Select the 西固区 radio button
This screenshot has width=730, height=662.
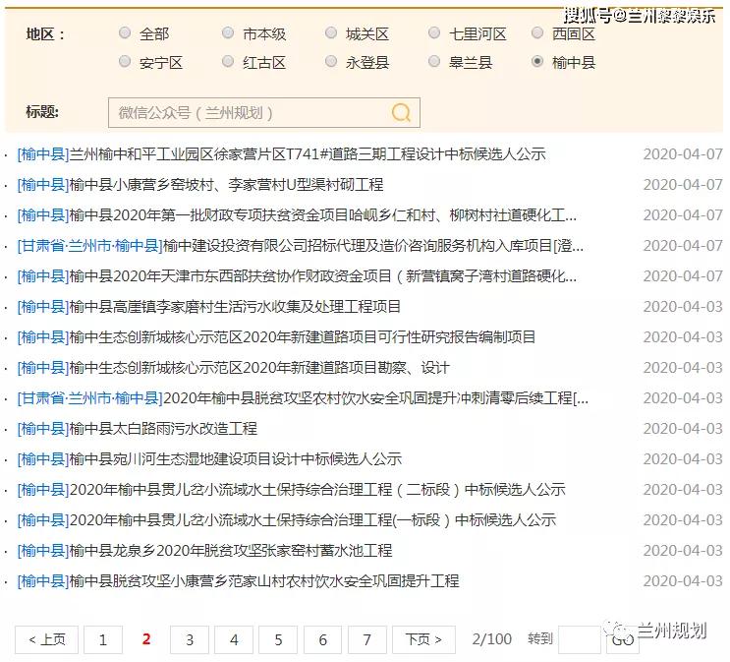pyautogui.click(x=537, y=32)
